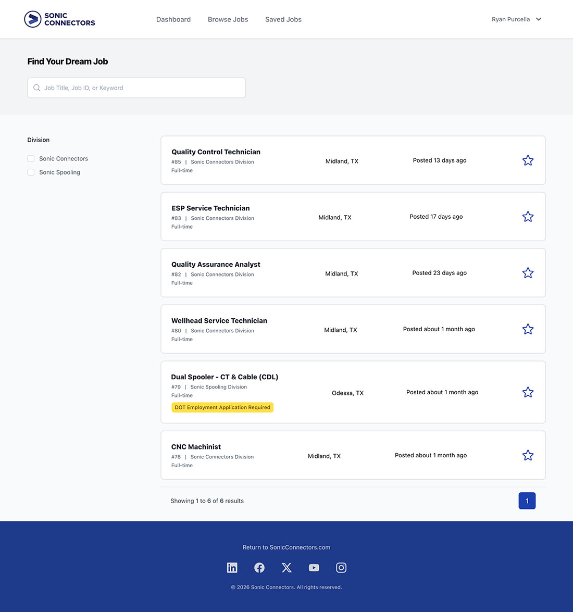Star the ESP Service Technician listing
This screenshot has width=573, height=612.
528,217
